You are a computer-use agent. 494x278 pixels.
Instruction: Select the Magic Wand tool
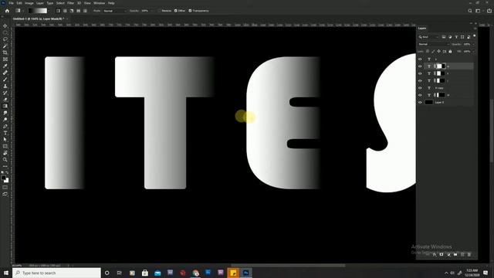[x=5, y=46]
